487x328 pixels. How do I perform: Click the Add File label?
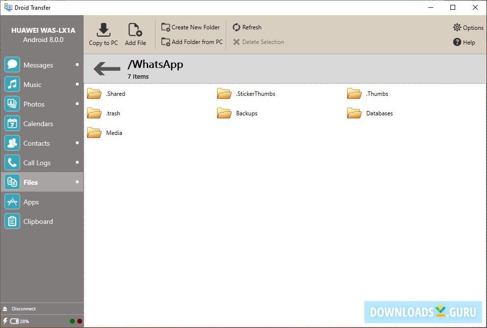135,43
